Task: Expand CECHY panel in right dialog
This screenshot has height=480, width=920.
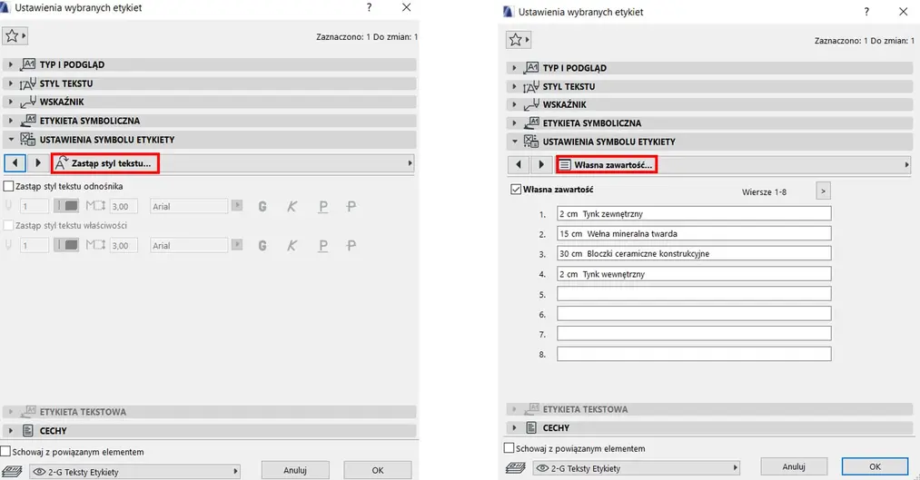Action: [x=710, y=428]
